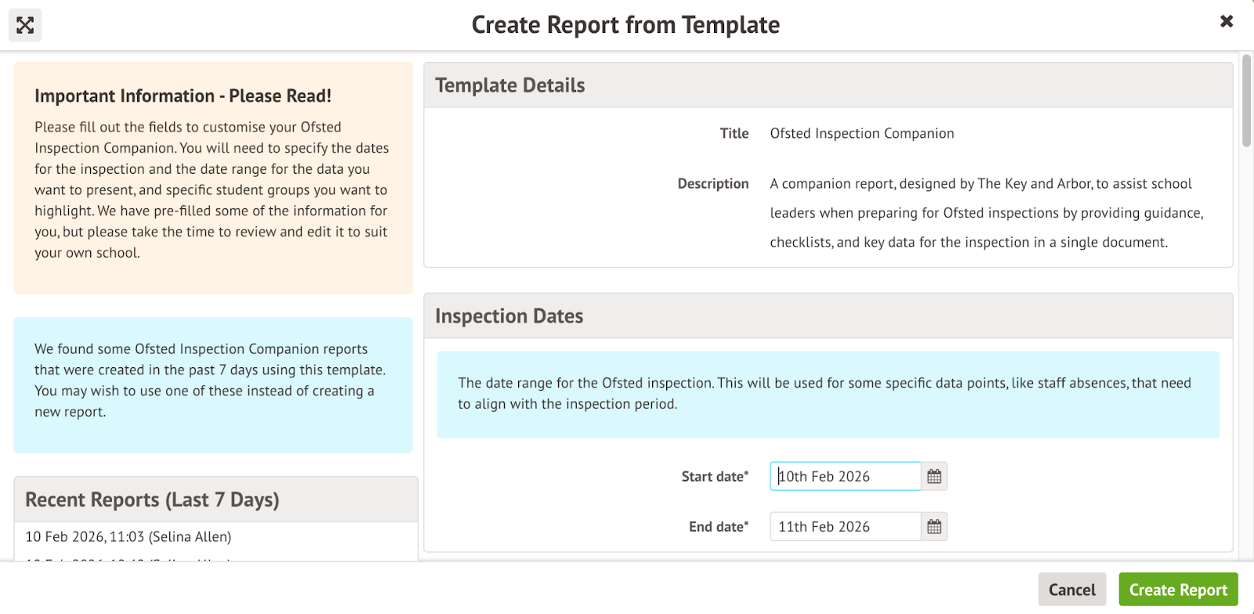Close the Create Report from Template dialog
The height and width of the screenshot is (614, 1254).
tap(1227, 21)
